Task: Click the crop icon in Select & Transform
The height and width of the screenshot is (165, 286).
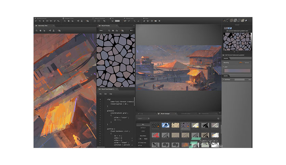Action: [104, 21]
